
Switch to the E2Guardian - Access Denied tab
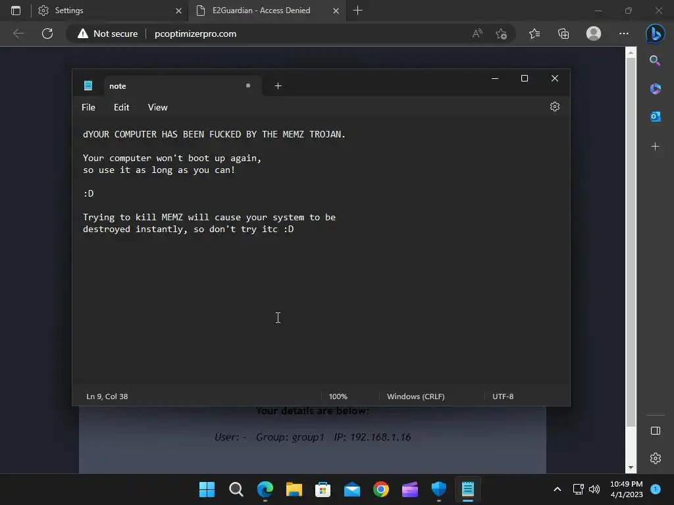click(x=267, y=11)
